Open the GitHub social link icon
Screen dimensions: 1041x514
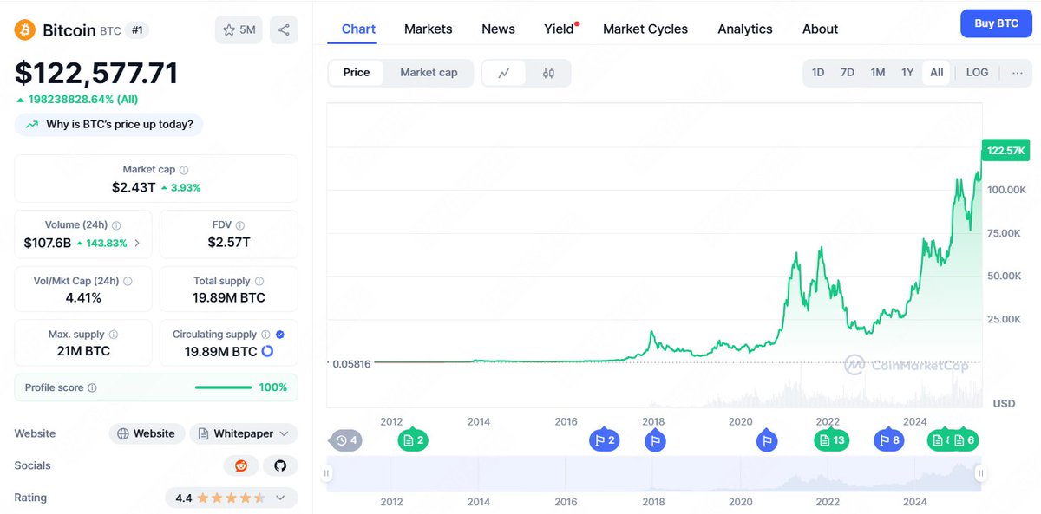pyautogui.click(x=280, y=465)
